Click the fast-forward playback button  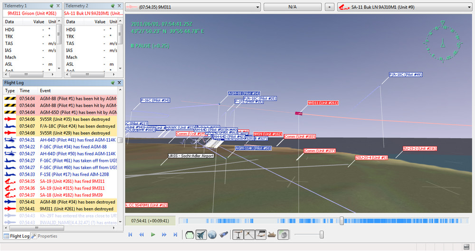click(164, 234)
